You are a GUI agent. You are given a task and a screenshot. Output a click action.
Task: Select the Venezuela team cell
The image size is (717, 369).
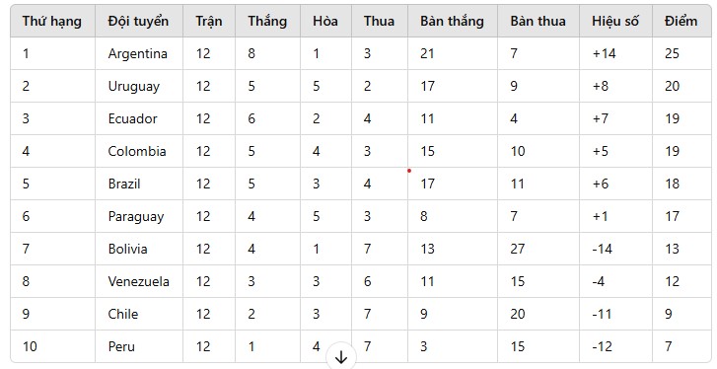pyautogui.click(x=139, y=281)
